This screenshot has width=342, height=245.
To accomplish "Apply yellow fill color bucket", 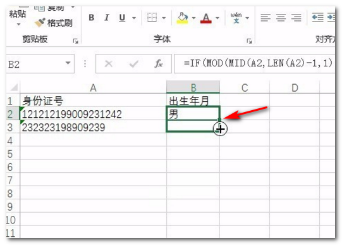I will (182, 18).
